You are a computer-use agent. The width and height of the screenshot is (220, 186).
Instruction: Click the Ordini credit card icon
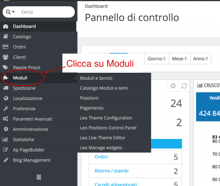[5, 47]
